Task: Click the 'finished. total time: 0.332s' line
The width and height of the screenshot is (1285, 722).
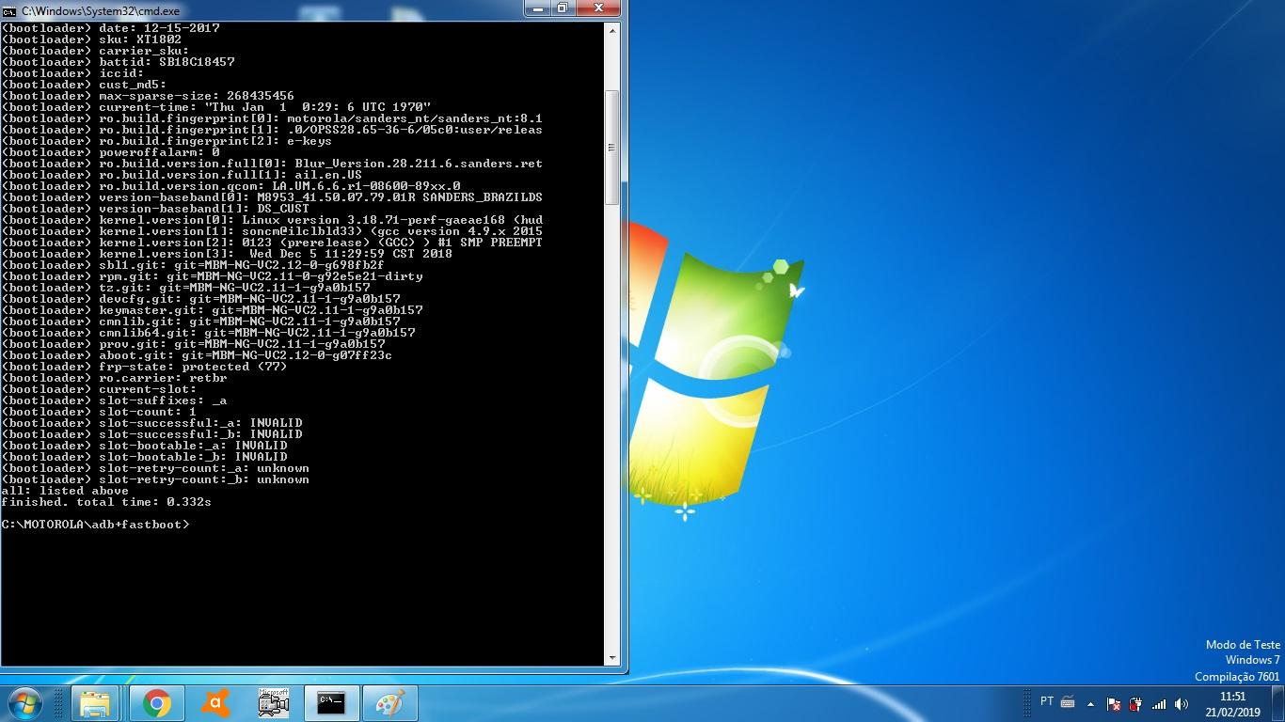Action: pyautogui.click(x=106, y=502)
